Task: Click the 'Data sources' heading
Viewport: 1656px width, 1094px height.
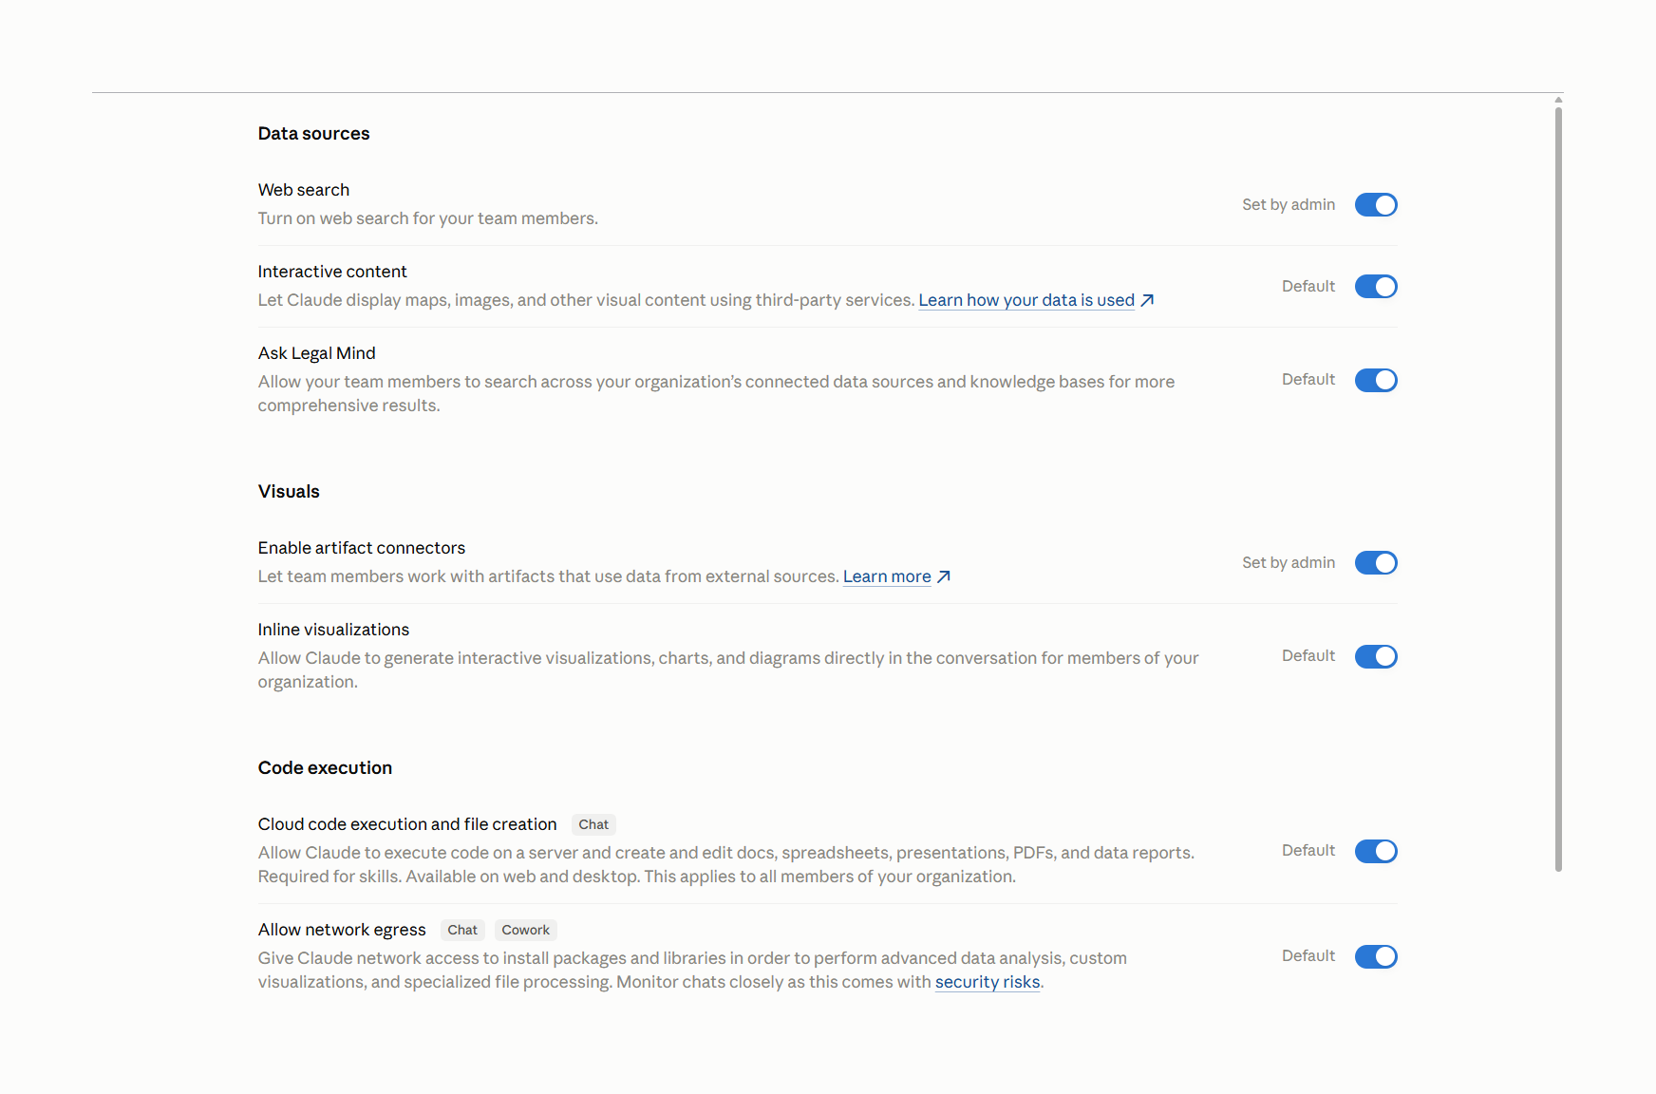Action: tap(313, 134)
